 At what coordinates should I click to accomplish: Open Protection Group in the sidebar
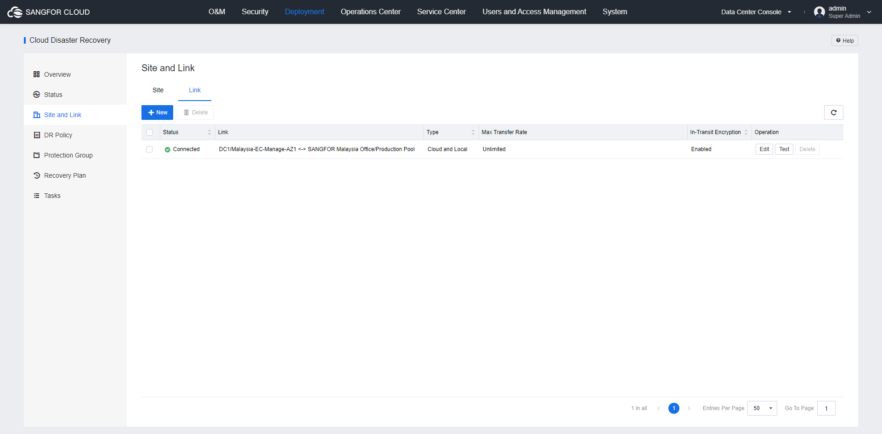pos(75,155)
